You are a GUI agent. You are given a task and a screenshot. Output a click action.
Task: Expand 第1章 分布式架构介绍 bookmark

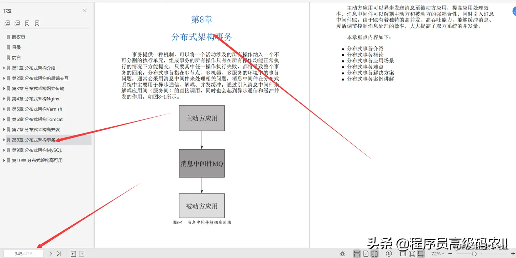click(4, 68)
